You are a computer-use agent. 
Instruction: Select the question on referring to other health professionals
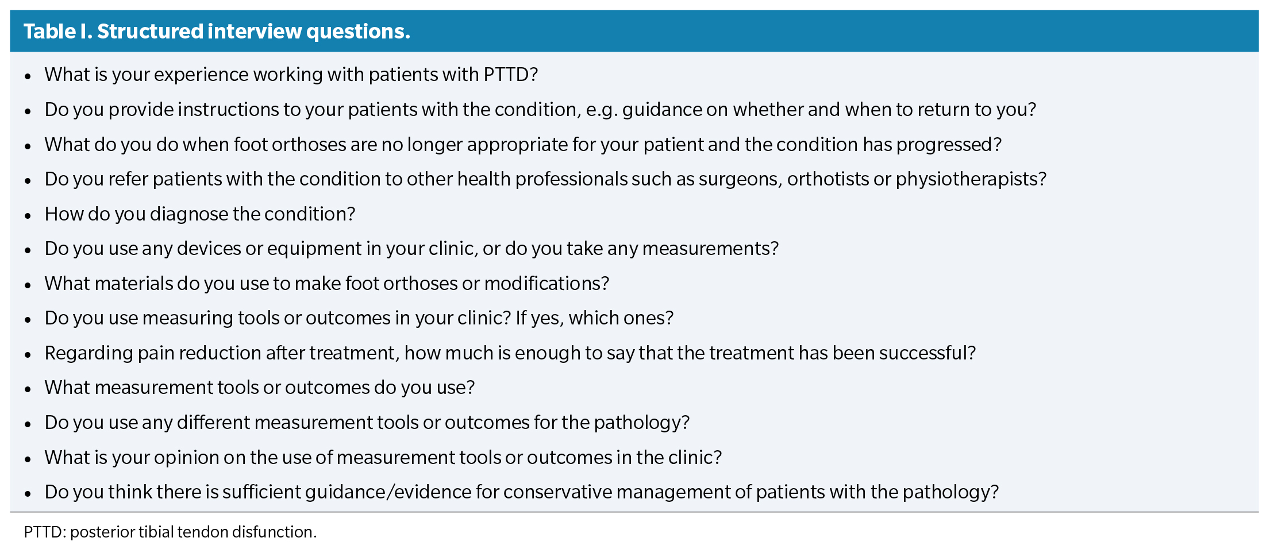(545, 179)
